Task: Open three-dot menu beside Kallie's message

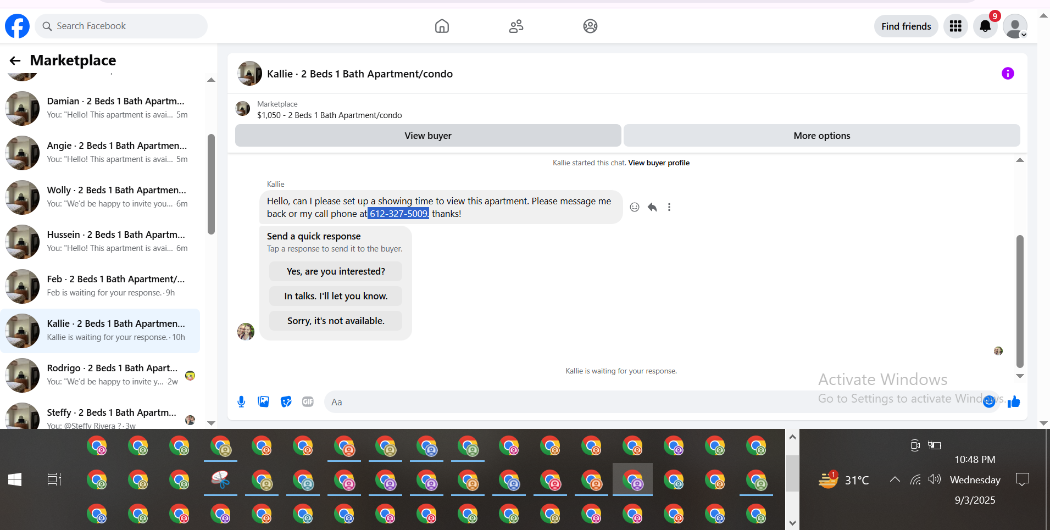Action: tap(669, 207)
